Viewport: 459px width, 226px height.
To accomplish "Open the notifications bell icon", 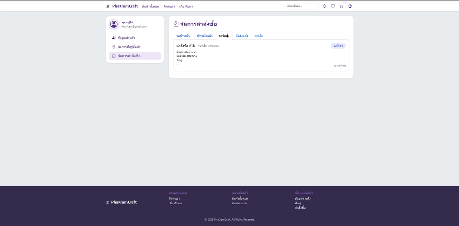I will [x=324, y=6].
